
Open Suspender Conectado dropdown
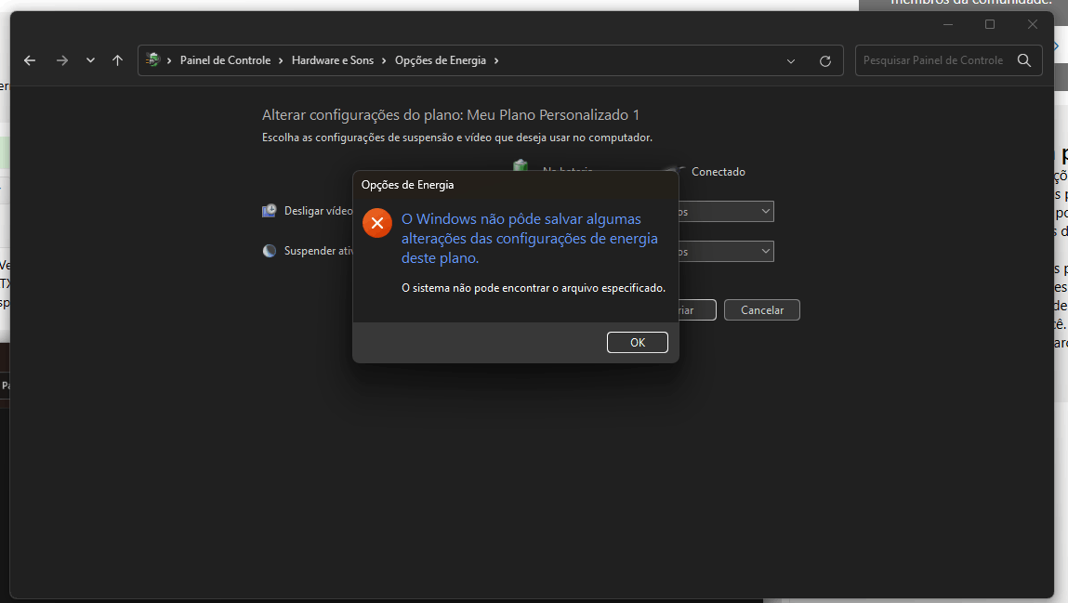coord(725,252)
